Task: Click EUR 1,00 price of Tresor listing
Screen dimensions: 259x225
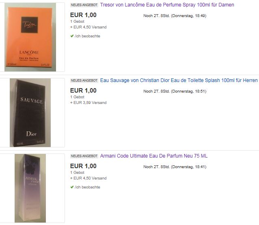Action: (83, 15)
